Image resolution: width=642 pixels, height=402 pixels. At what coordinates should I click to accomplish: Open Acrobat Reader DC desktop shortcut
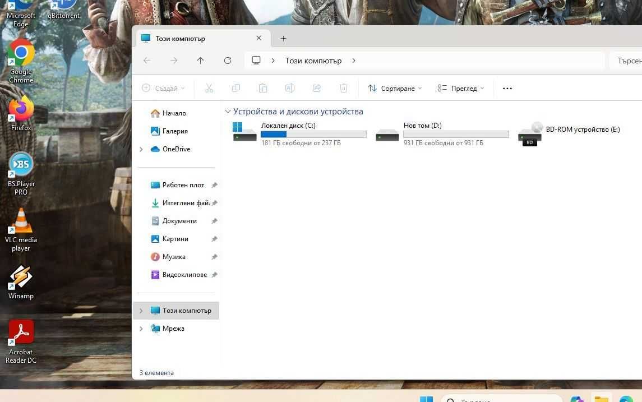click(x=21, y=342)
